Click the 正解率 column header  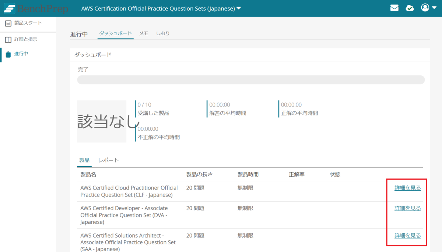297,174
